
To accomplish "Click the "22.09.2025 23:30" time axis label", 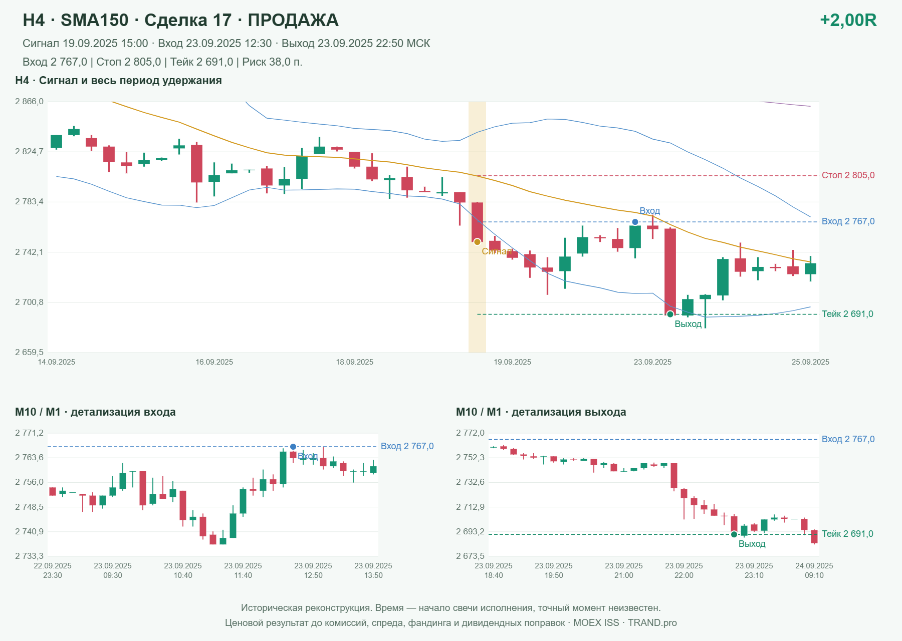I will tap(53, 570).
